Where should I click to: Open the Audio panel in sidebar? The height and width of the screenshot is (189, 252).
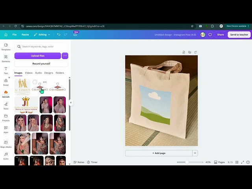tap(6, 156)
